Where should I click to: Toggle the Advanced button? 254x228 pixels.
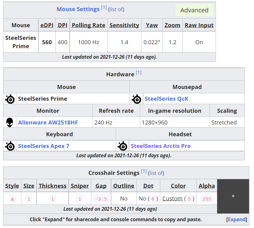pos(194,10)
